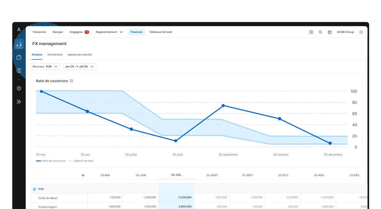Select the Finances menu item

pyautogui.click(x=137, y=32)
